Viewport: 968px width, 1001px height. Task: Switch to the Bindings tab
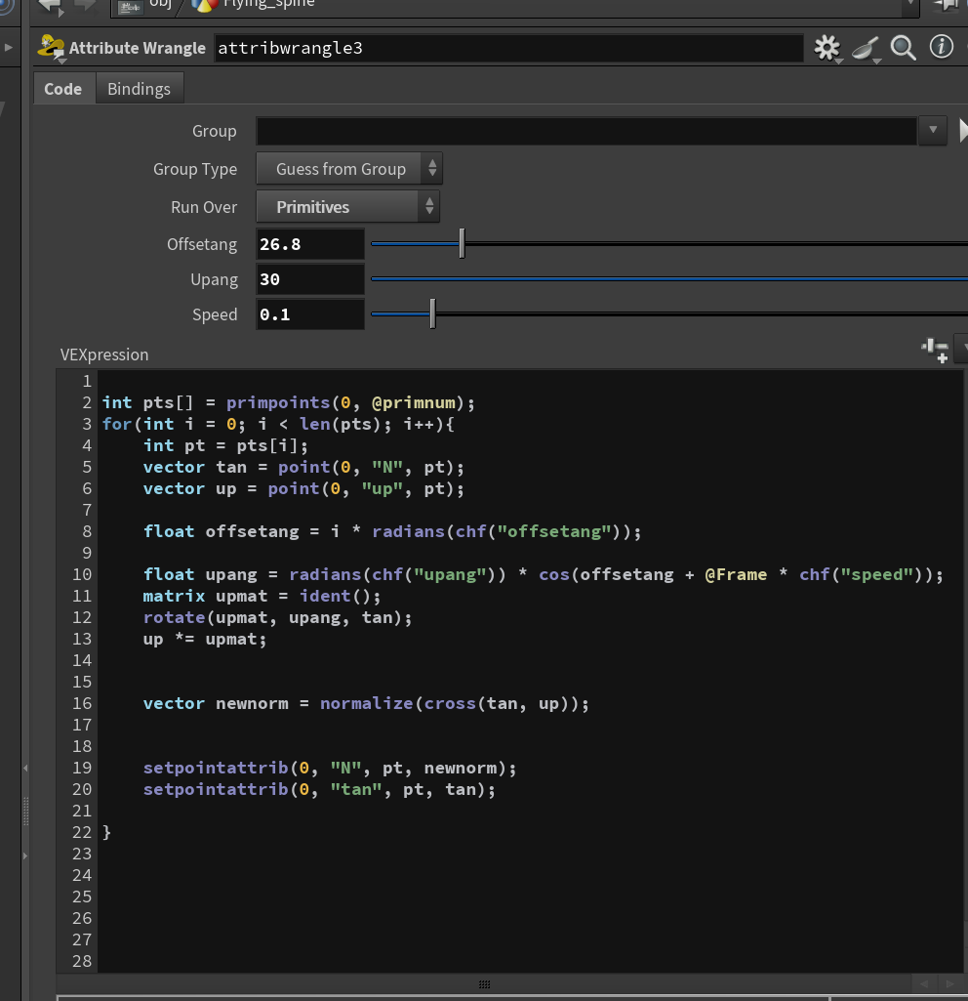(x=139, y=89)
